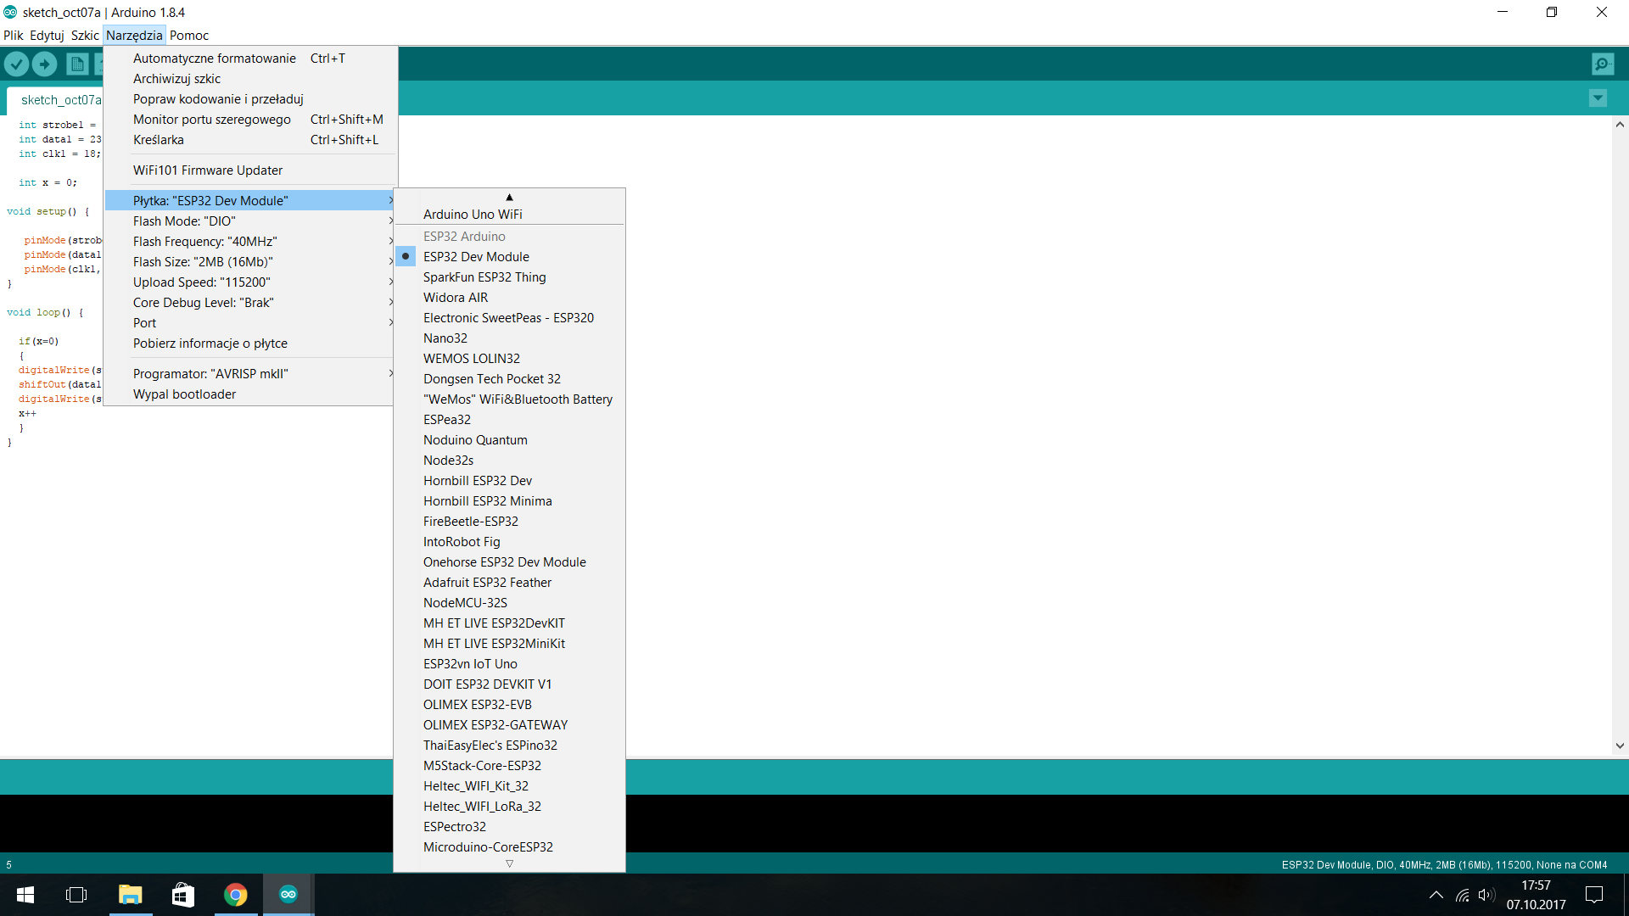The height and width of the screenshot is (916, 1629).
Task: Choose Pobierz informacje o płytce
Action: pos(251,343)
